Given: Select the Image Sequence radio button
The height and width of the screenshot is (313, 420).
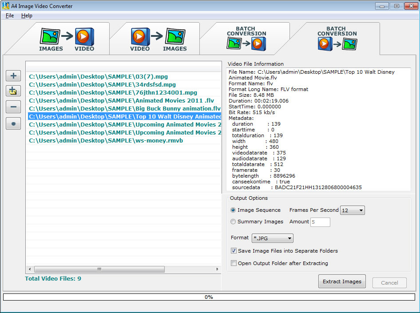Looking at the screenshot, I should (234, 210).
